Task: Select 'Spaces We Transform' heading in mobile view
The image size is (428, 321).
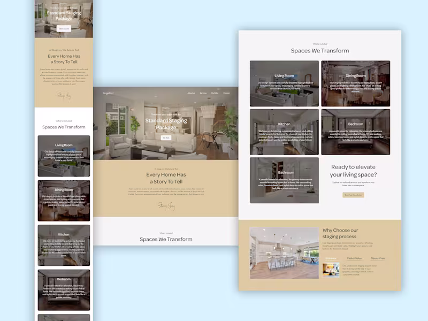Action: [x=64, y=127]
